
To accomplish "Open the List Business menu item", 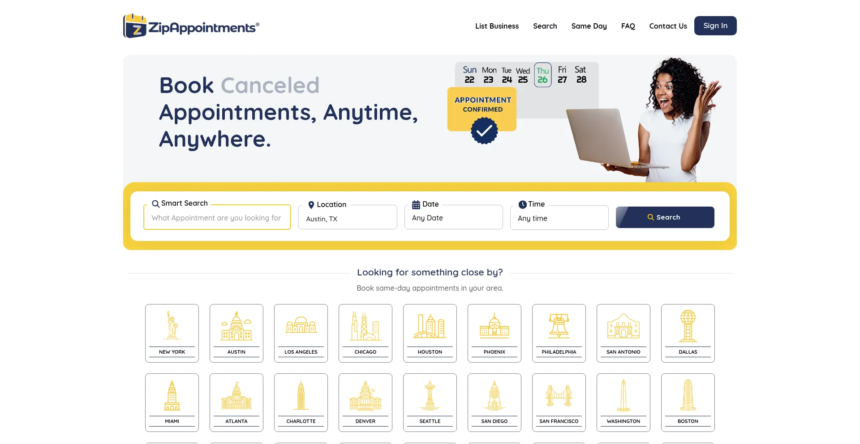I will tap(497, 26).
